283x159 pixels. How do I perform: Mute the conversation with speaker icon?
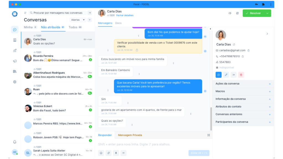[230, 13]
